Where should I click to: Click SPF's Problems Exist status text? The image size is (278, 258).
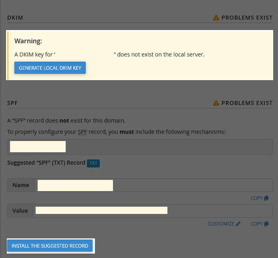pos(247,103)
